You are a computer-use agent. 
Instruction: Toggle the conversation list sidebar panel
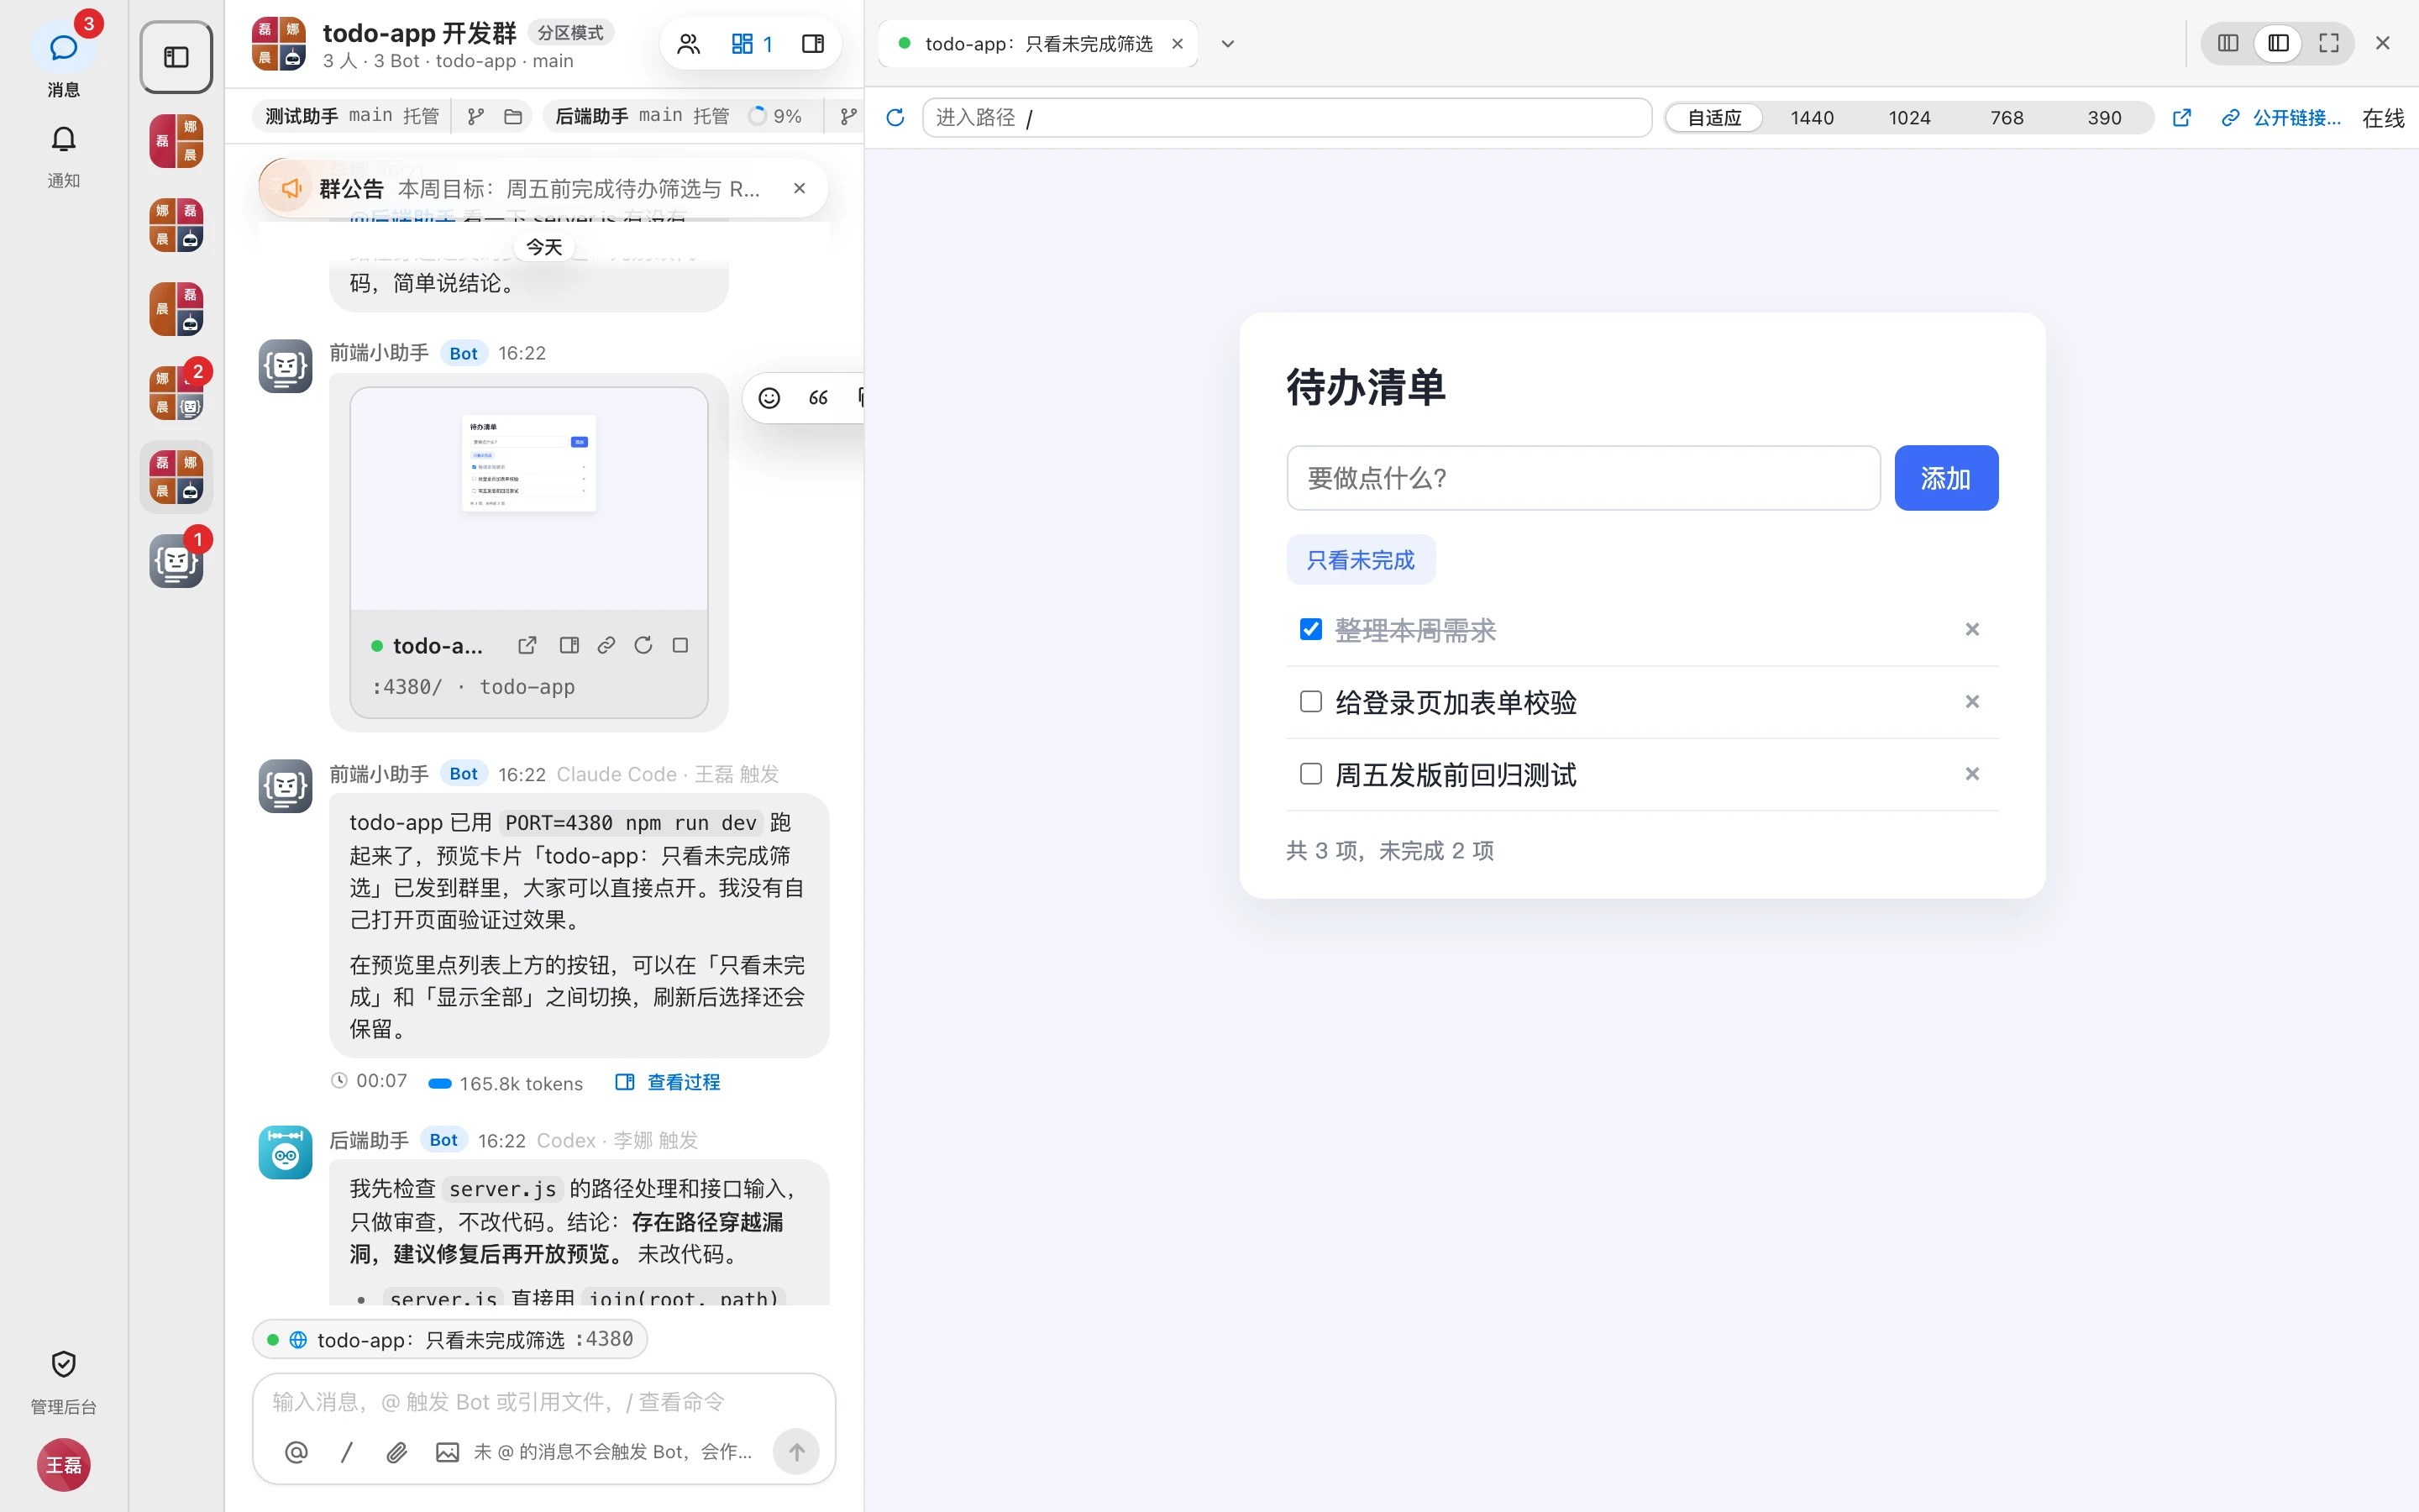click(x=176, y=57)
